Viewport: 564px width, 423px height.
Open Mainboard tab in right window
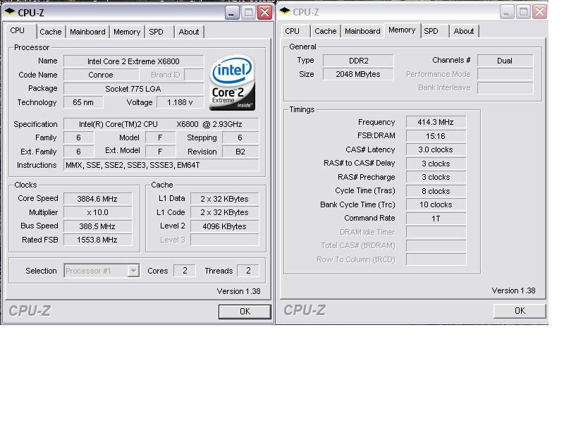tap(362, 31)
